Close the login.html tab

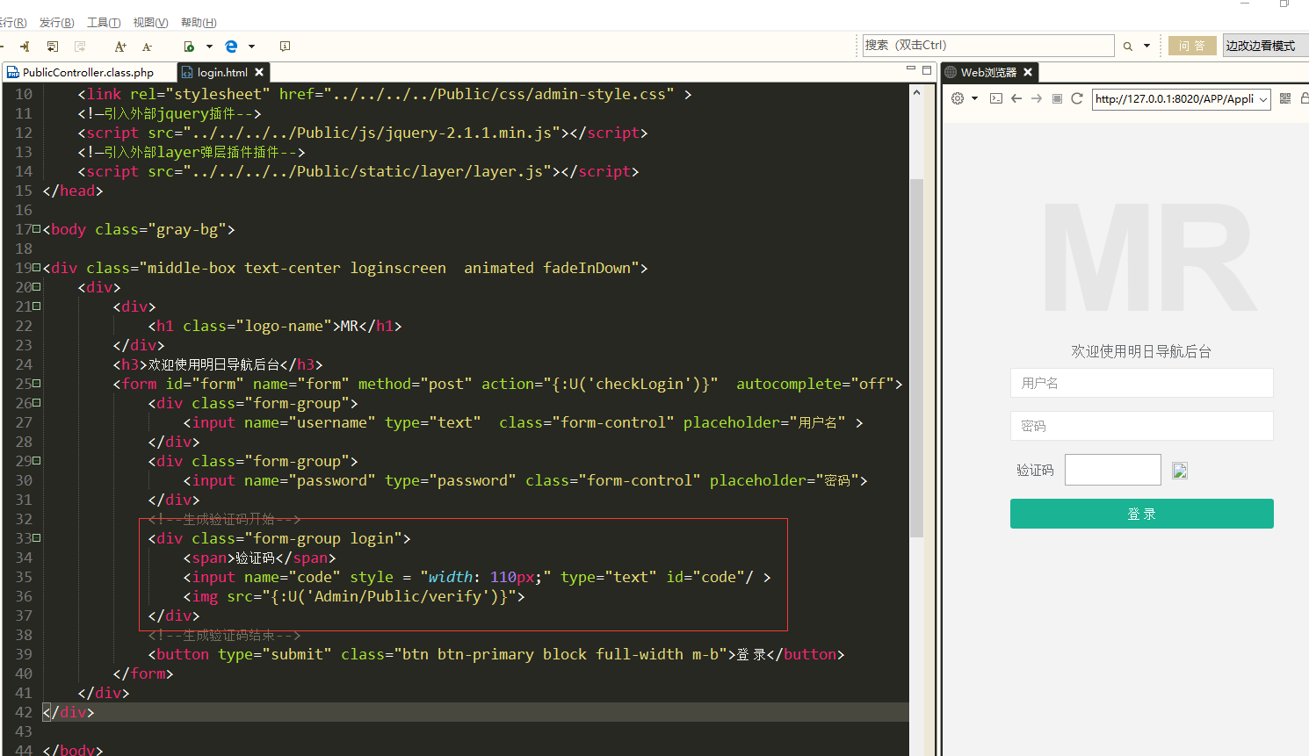point(259,72)
